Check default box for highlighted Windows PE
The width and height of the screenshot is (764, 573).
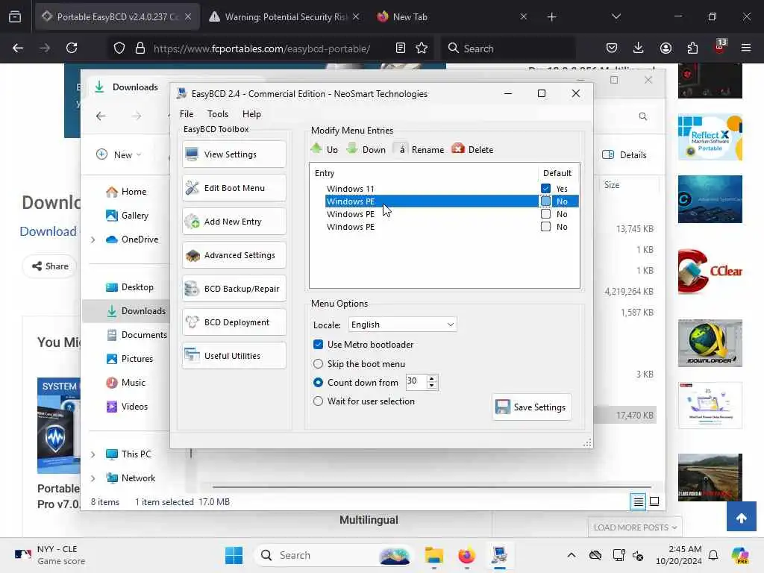coord(545,201)
